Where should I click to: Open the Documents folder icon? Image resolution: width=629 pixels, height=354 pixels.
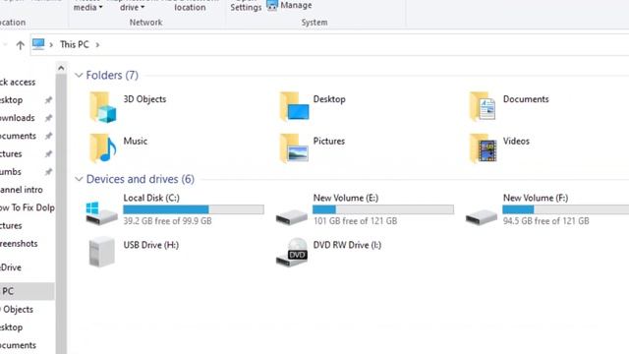pyautogui.click(x=483, y=106)
